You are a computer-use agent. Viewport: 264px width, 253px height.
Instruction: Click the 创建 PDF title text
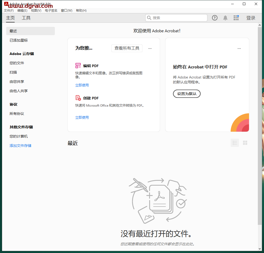pos(91,98)
